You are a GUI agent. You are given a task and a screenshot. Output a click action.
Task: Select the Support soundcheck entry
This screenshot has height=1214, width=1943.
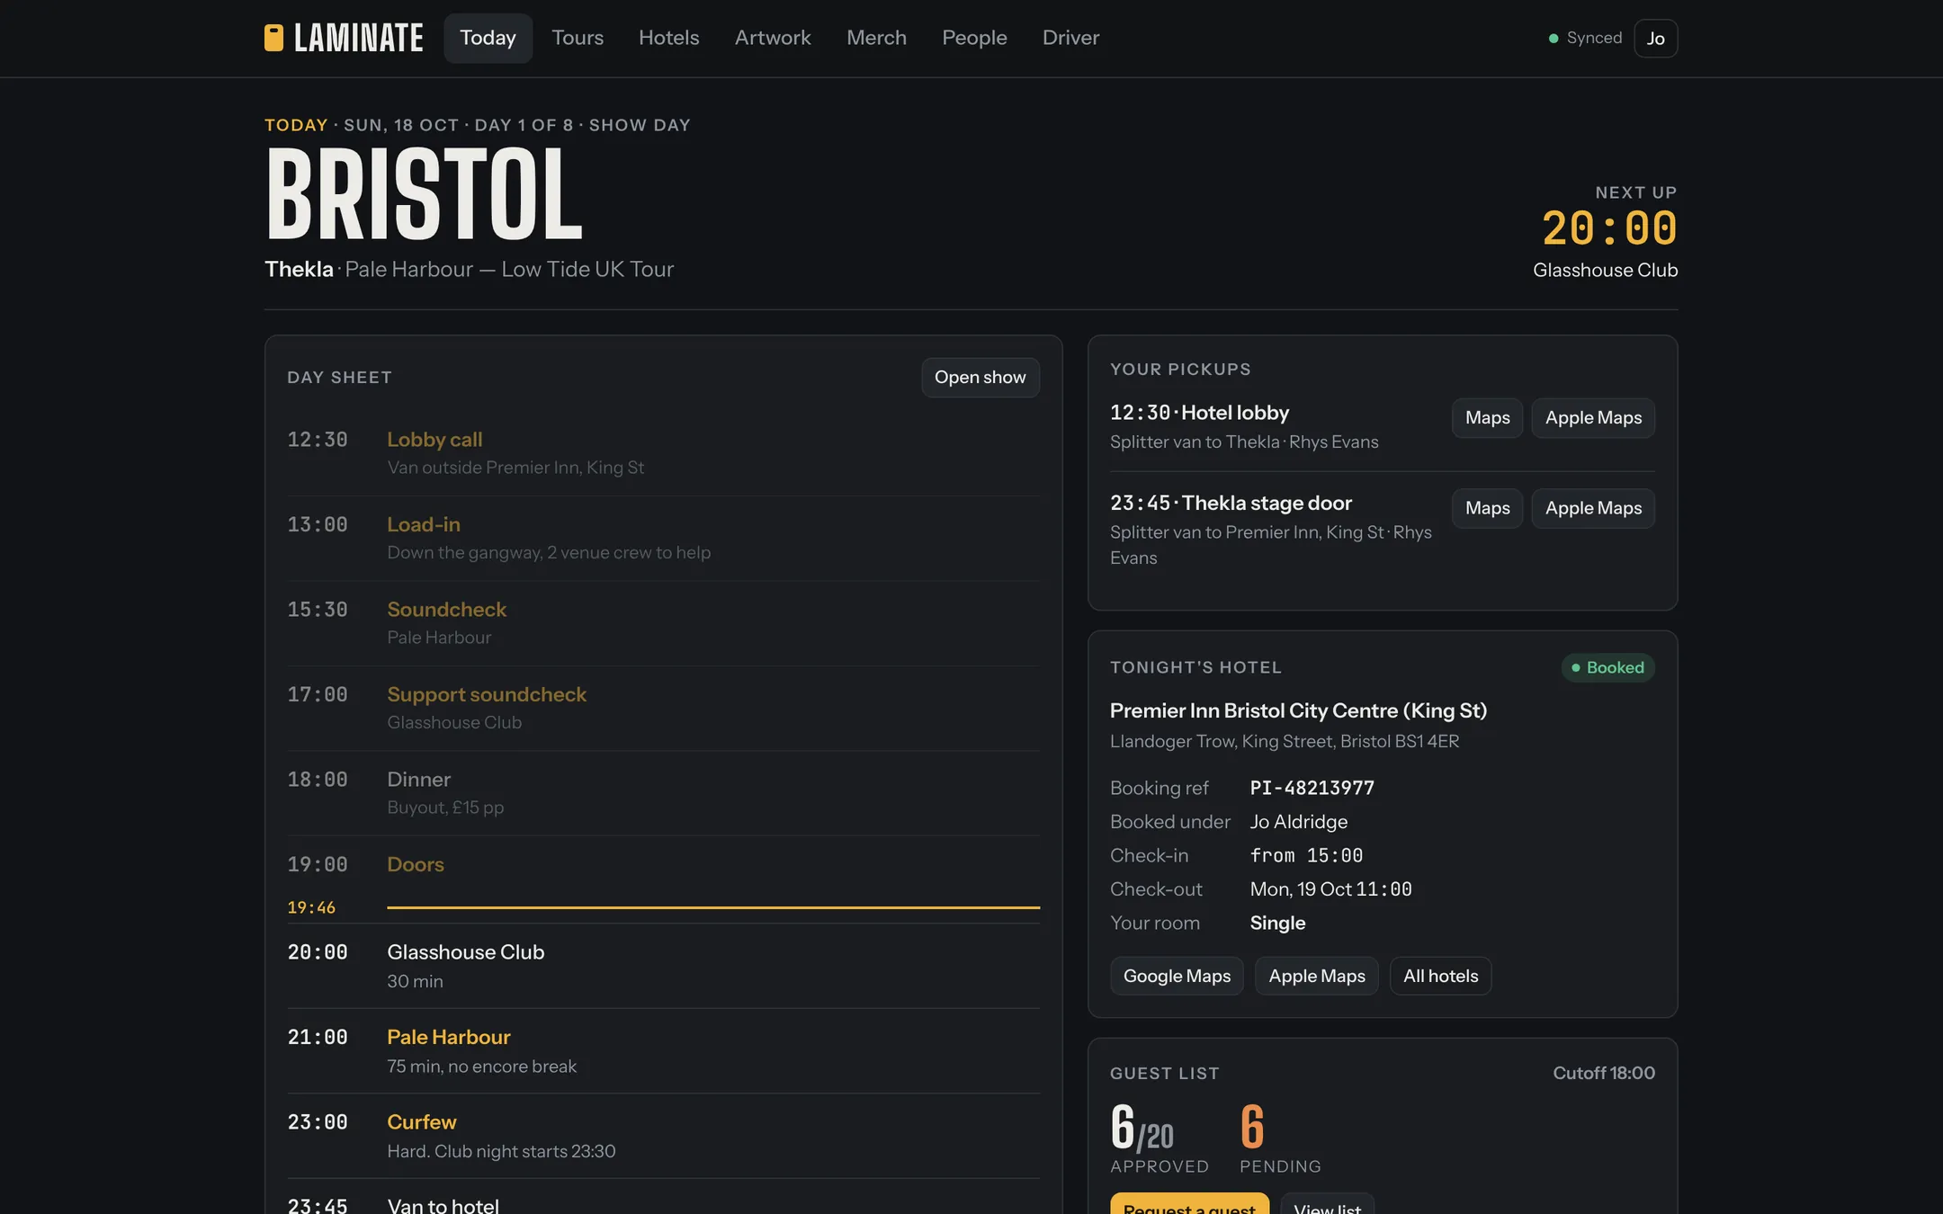pos(663,709)
